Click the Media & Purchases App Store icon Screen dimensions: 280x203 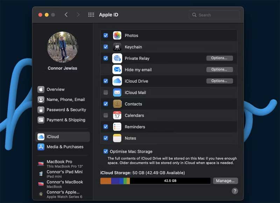41,147
